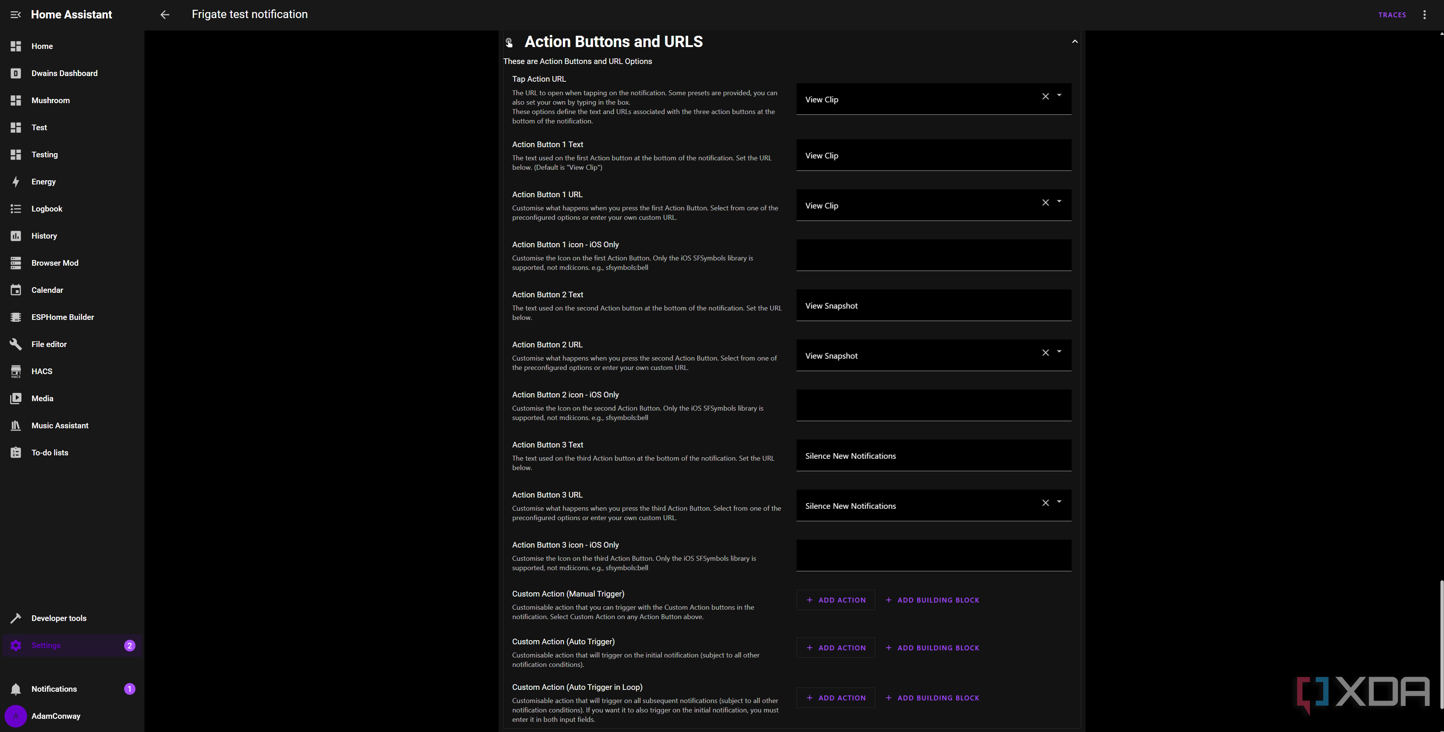
Task: Click the Energy lightning icon
Action: pyautogui.click(x=16, y=182)
